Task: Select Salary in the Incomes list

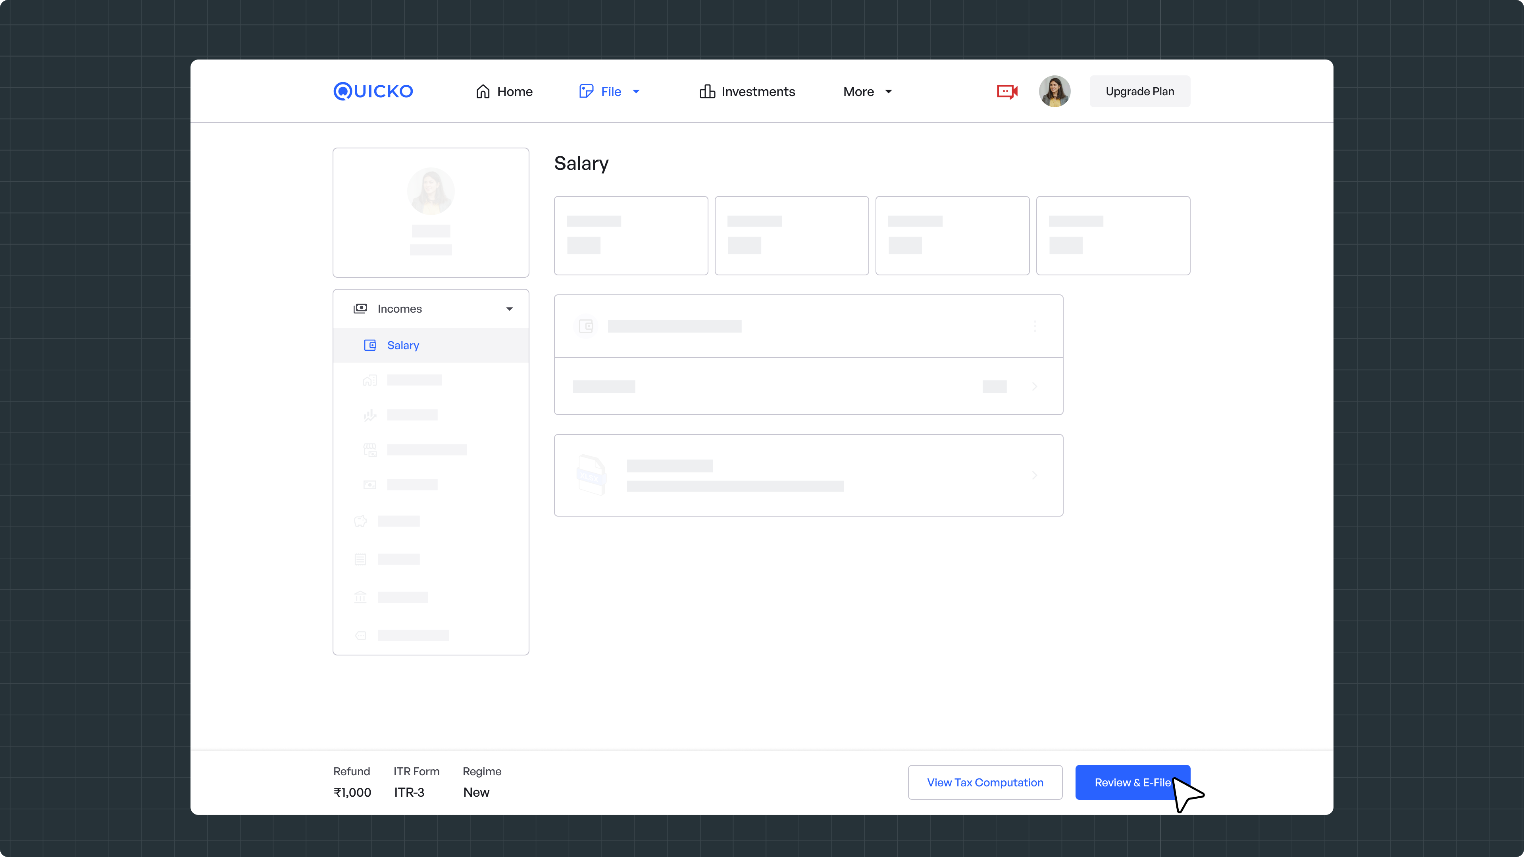Action: click(403, 346)
